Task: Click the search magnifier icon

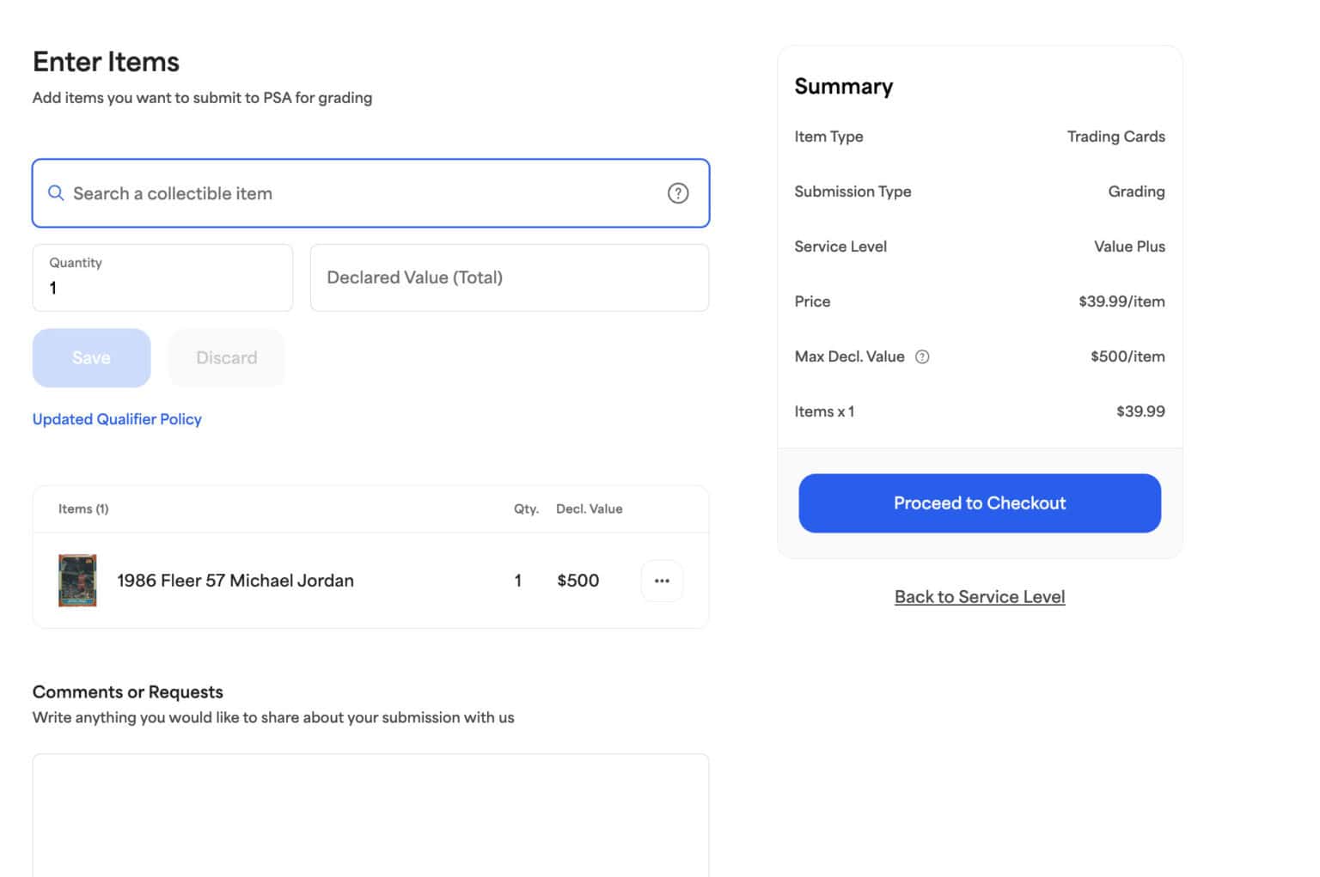Action: 56,193
